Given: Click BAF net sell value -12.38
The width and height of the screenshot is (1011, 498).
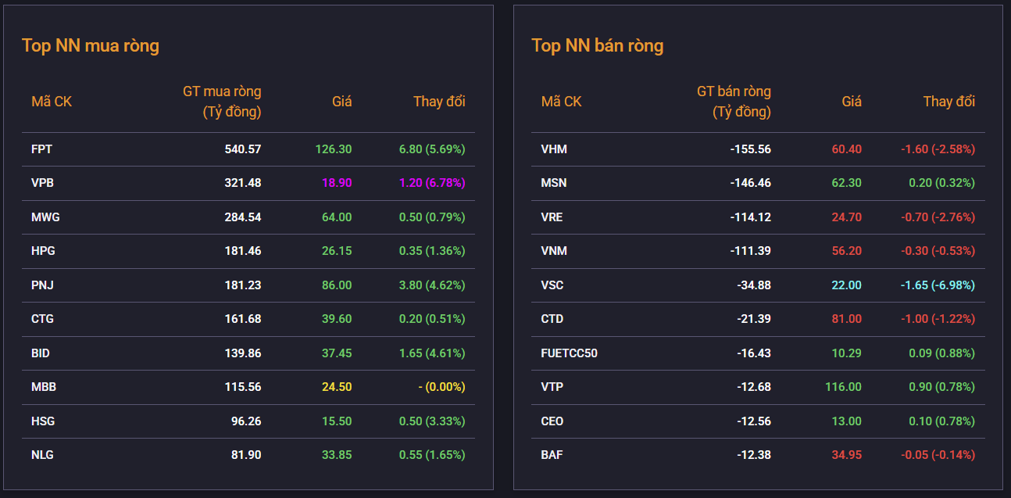Looking at the screenshot, I should coord(754,455).
